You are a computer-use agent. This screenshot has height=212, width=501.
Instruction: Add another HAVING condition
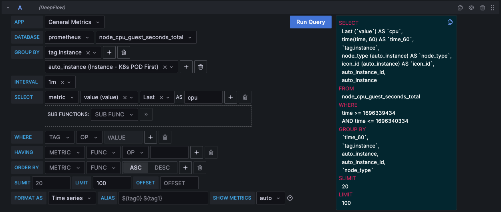[x=197, y=152]
